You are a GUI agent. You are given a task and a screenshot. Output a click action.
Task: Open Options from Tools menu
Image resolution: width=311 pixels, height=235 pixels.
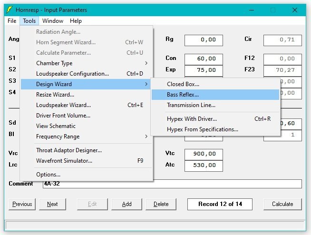[87, 175]
